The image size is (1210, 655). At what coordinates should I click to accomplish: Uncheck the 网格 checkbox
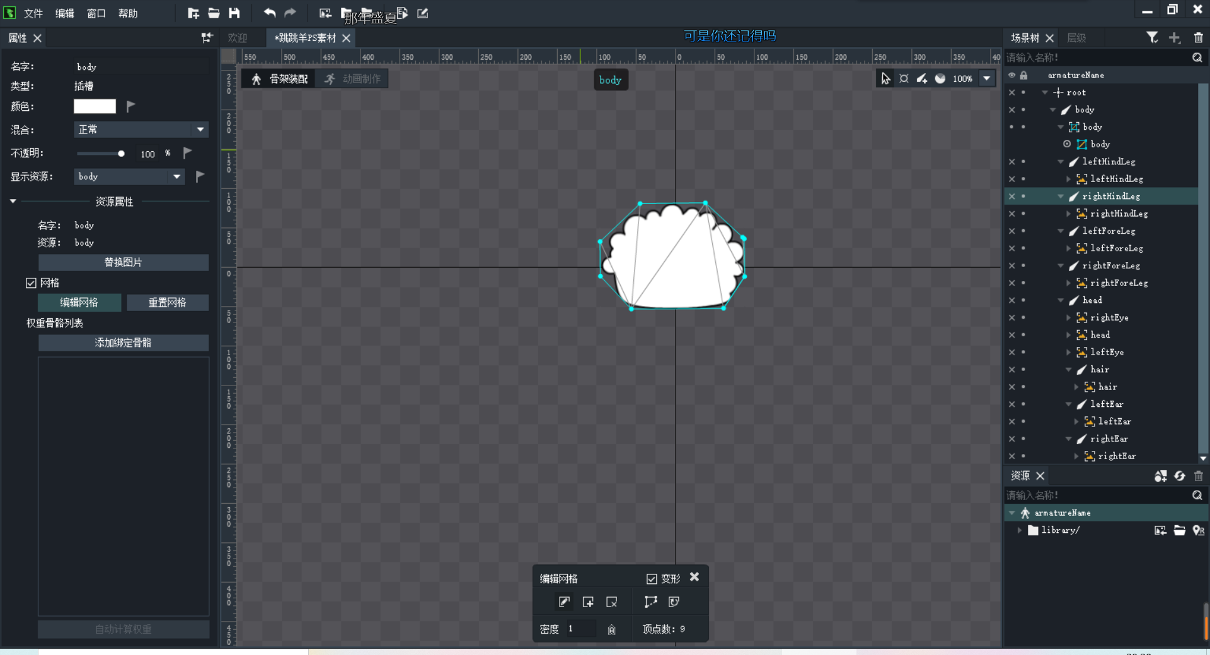[31, 283]
